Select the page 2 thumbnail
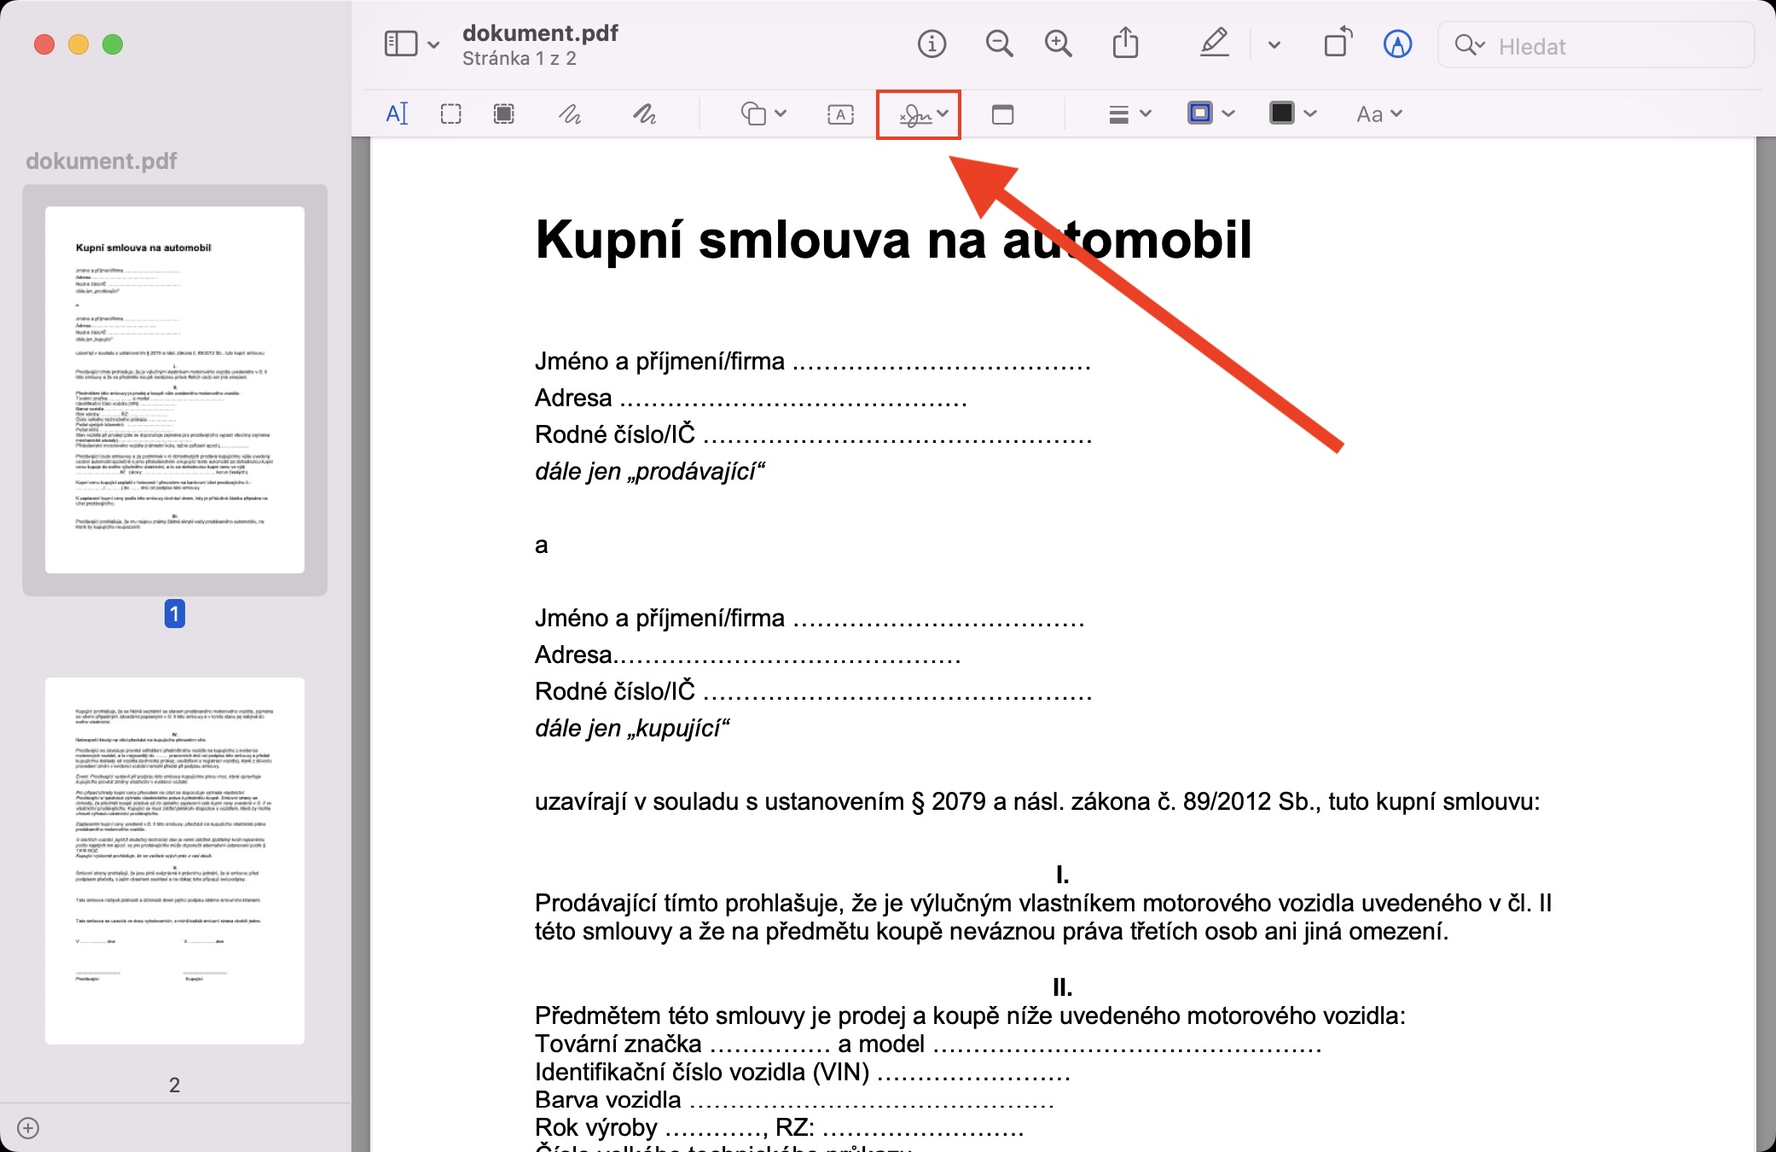This screenshot has height=1152, width=1776. (175, 860)
